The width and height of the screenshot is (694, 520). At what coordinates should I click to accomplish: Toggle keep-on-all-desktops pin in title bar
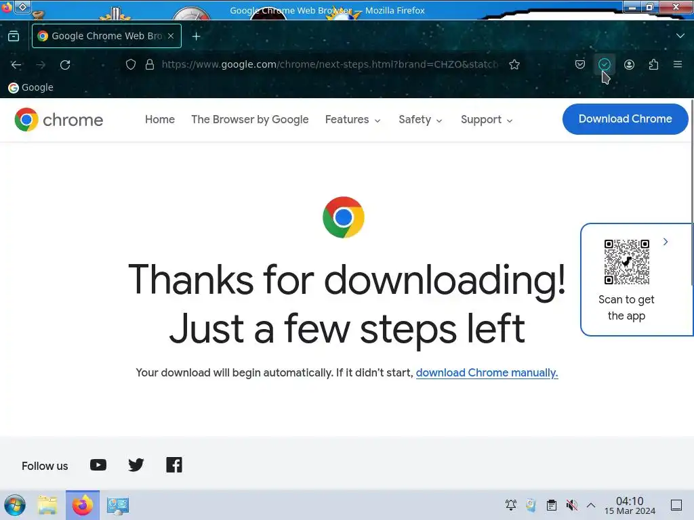coord(22,7)
